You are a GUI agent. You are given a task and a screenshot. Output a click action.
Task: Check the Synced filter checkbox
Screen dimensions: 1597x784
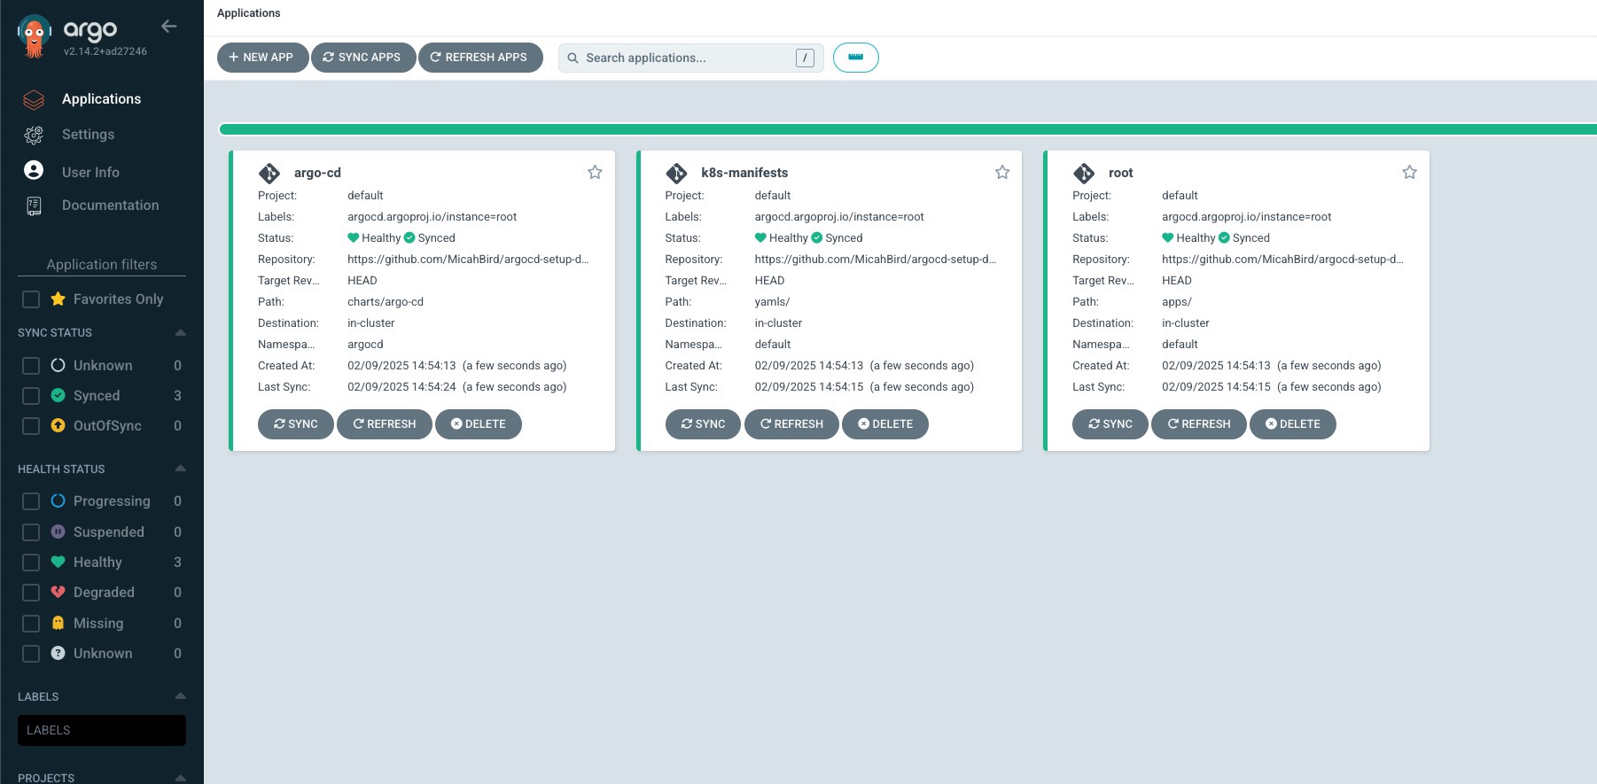click(x=31, y=396)
